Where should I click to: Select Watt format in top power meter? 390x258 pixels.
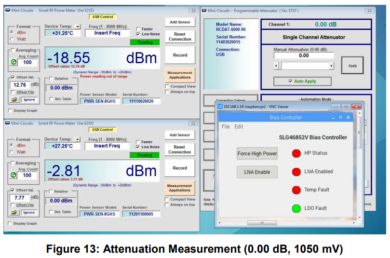pos(12,39)
